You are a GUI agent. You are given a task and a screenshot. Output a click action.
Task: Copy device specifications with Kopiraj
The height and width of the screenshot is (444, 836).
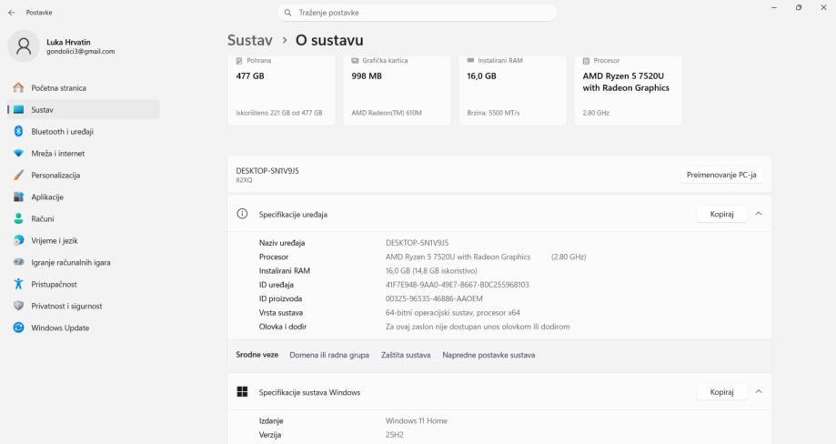tap(721, 214)
